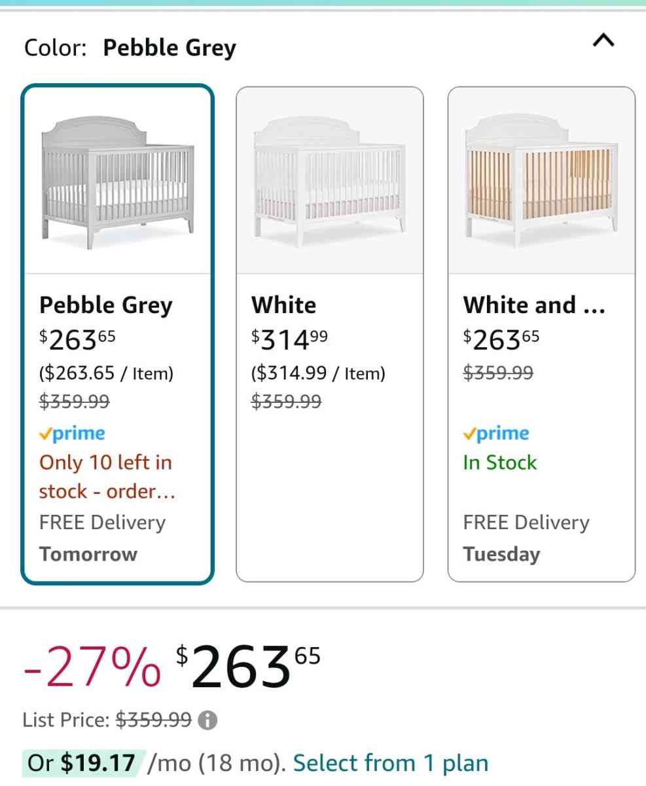The width and height of the screenshot is (646, 786).
Task: Click the Prime badge under Pebble Grey
Action: click(72, 433)
